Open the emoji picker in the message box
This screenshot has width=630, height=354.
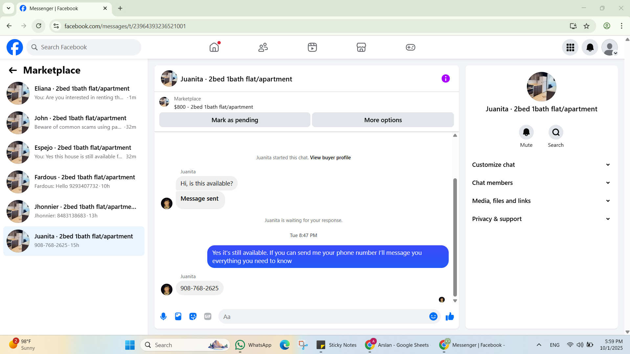tap(433, 317)
